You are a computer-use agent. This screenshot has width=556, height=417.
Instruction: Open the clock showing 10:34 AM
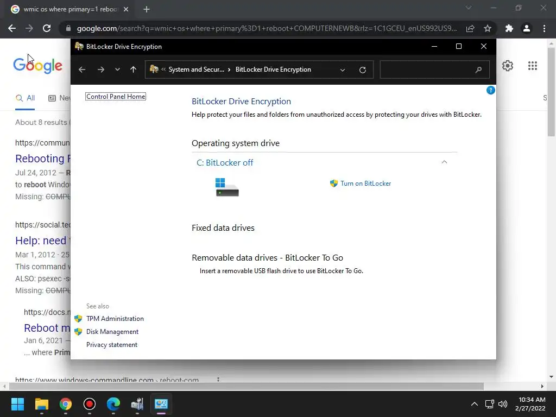click(x=530, y=404)
